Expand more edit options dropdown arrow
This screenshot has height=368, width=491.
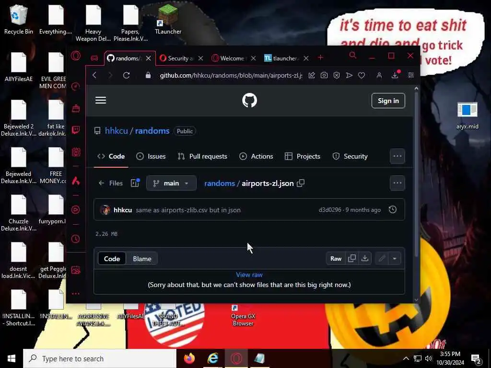pyautogui.click(x=395, y=258)
